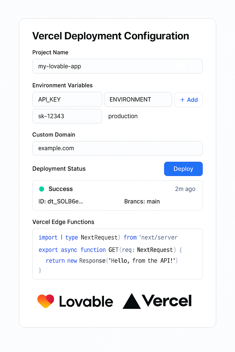Focus the Custom Domain input field
The width and height of the screenshot is (235, 352).
(x=118, y=148)
